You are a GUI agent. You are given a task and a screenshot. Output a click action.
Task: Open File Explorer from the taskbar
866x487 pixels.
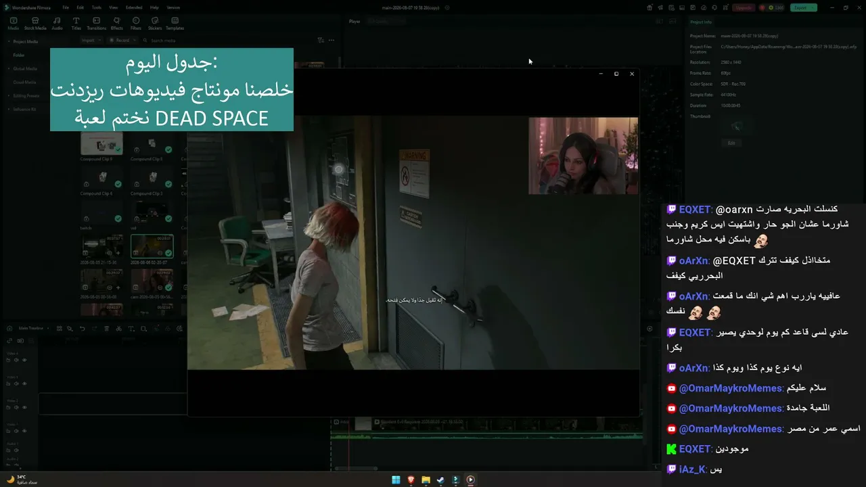click(x=426, y=480)
